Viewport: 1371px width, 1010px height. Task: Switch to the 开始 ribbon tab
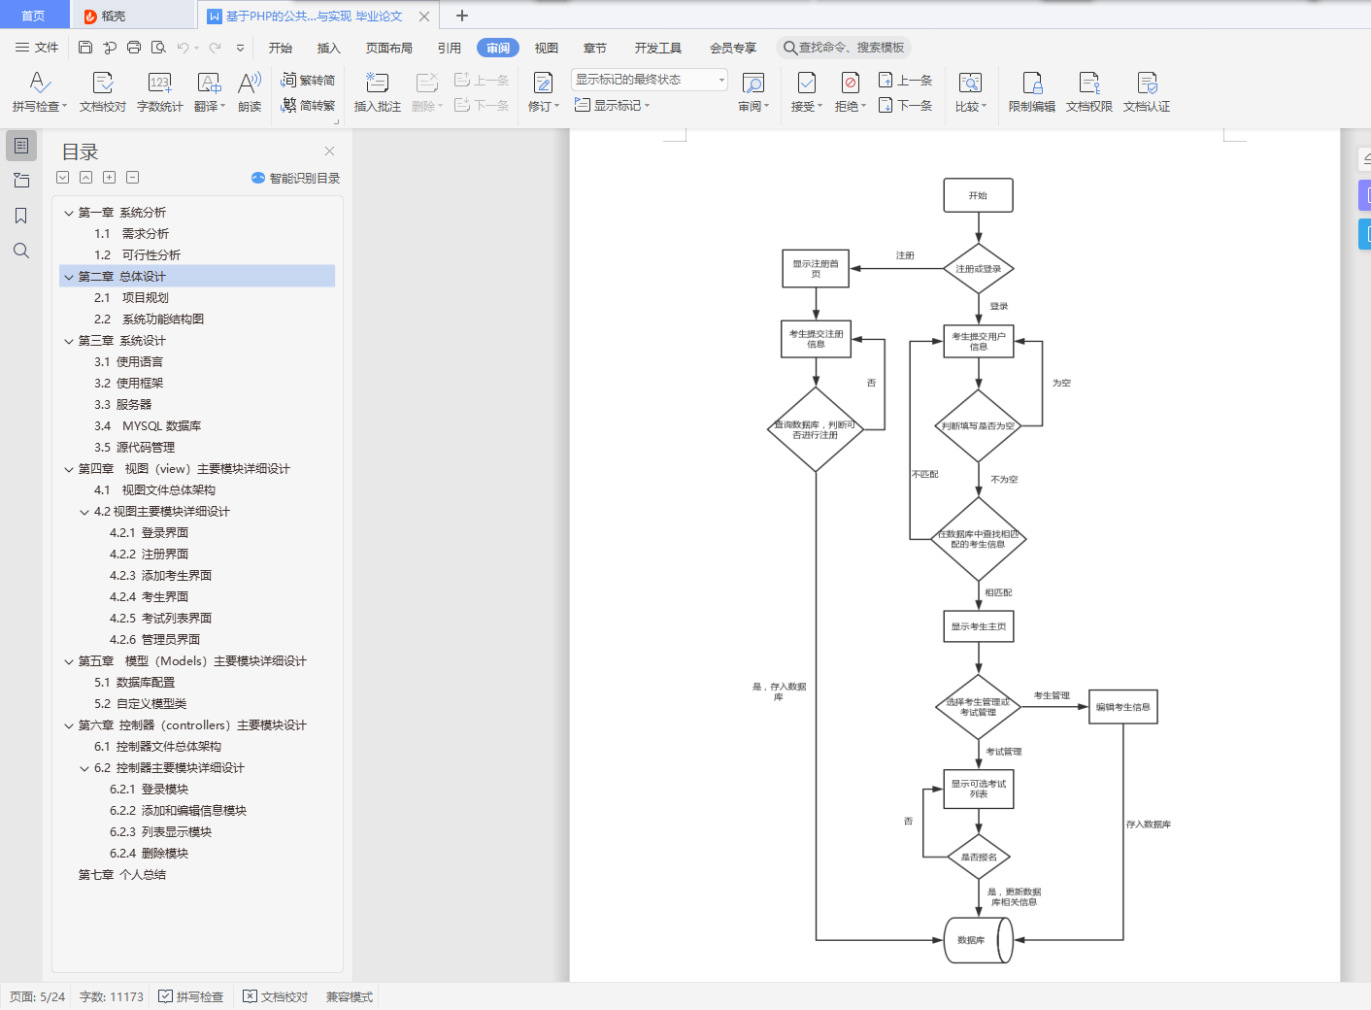click(x=281, y=48)
